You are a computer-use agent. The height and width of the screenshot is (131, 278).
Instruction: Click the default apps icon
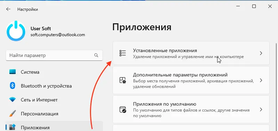123,109
